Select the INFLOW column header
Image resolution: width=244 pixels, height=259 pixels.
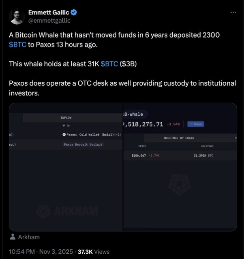[x=66, y=118]
